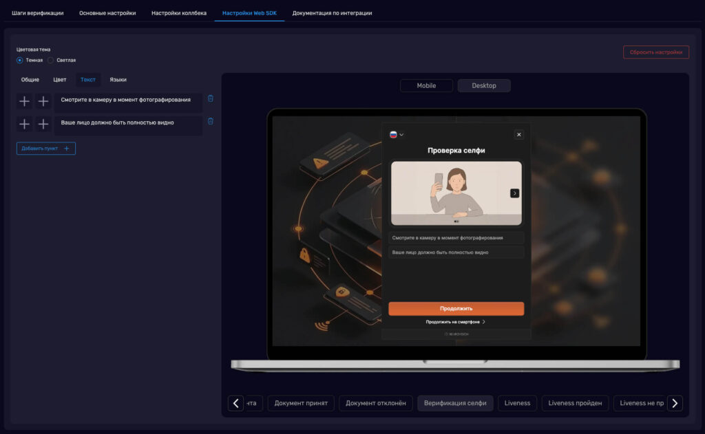Edit 'Ваше лицо должно быть полностью видно' field
705x434 pixels.
coord(128,124)
